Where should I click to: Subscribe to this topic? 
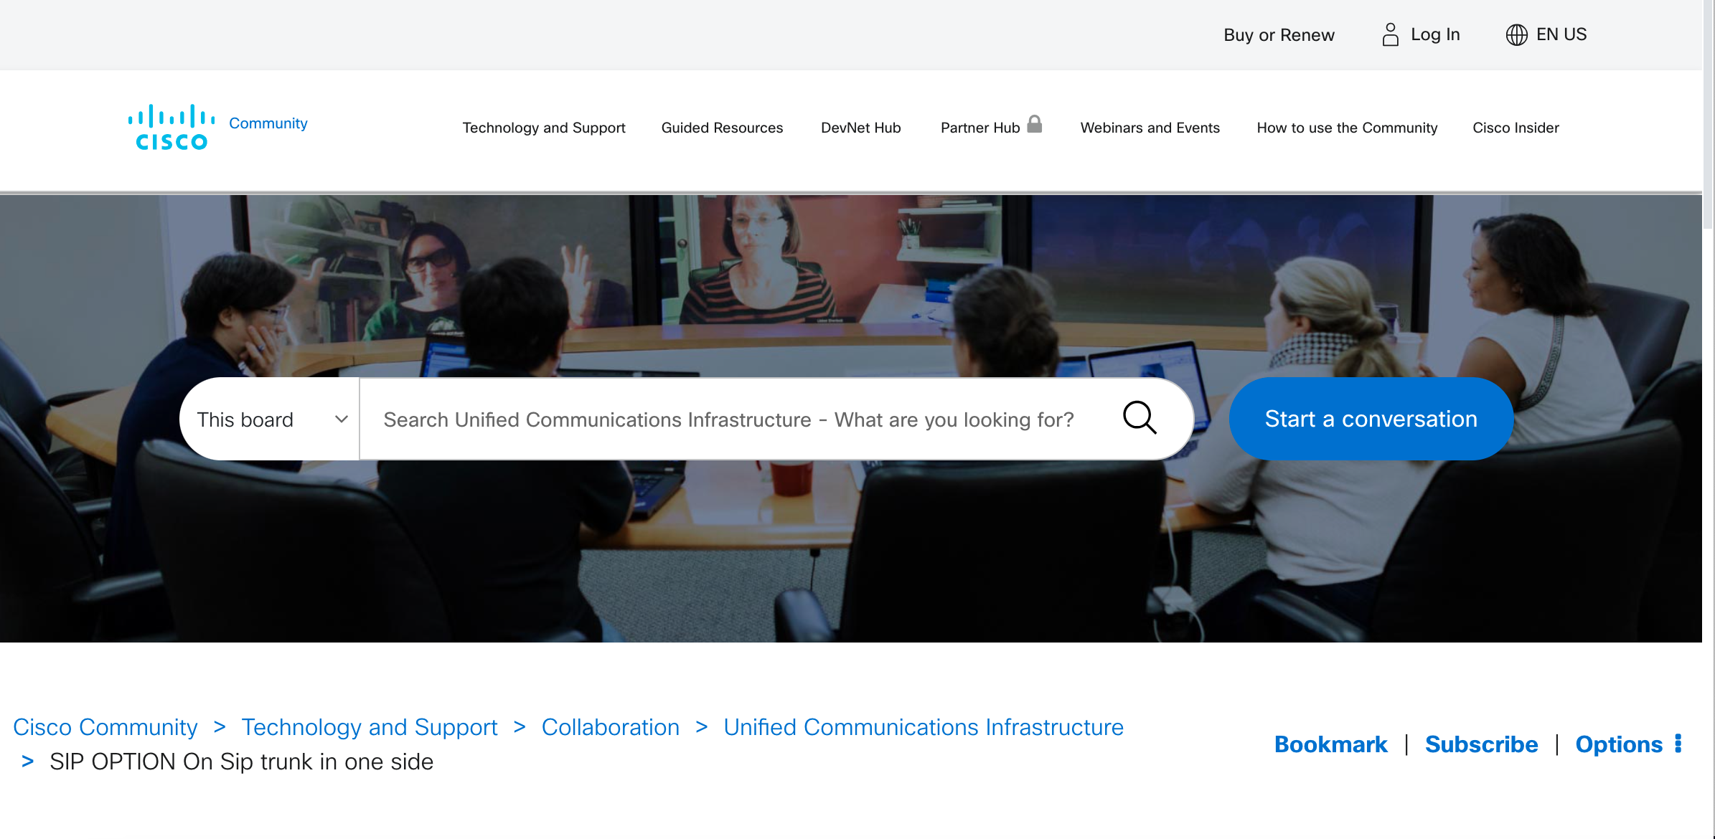click(x=1481, y=744)
